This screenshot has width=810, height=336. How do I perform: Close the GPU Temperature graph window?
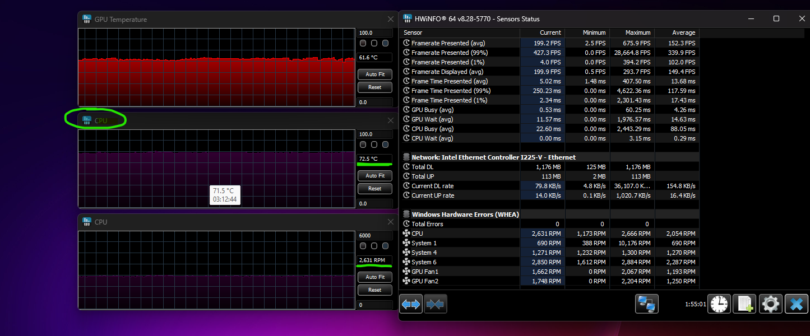click(391, 20)
